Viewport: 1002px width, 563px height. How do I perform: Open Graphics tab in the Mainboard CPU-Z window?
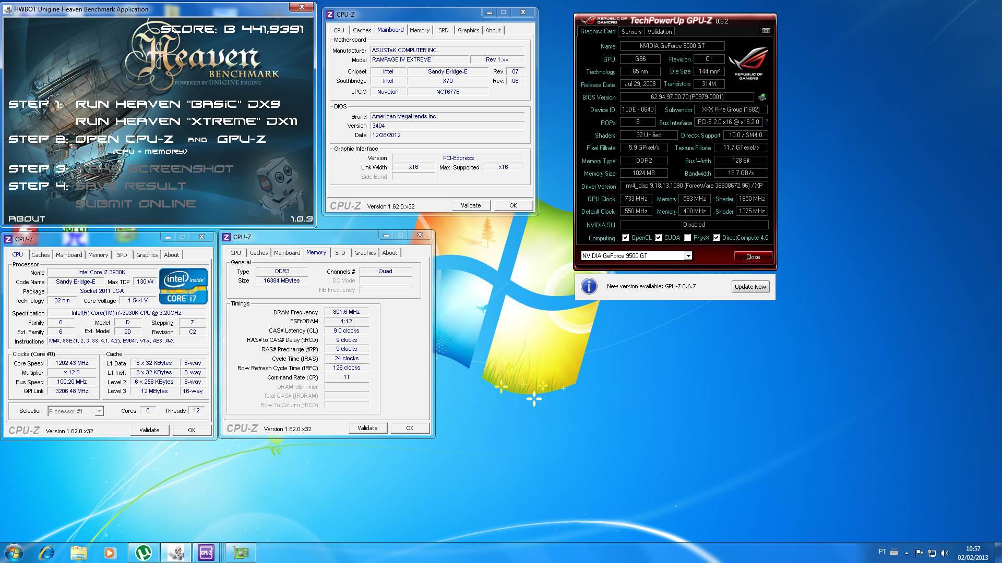coord(468,30)
